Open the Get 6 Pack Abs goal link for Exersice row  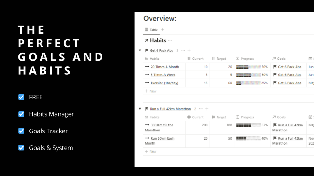(x=289, y=83)
